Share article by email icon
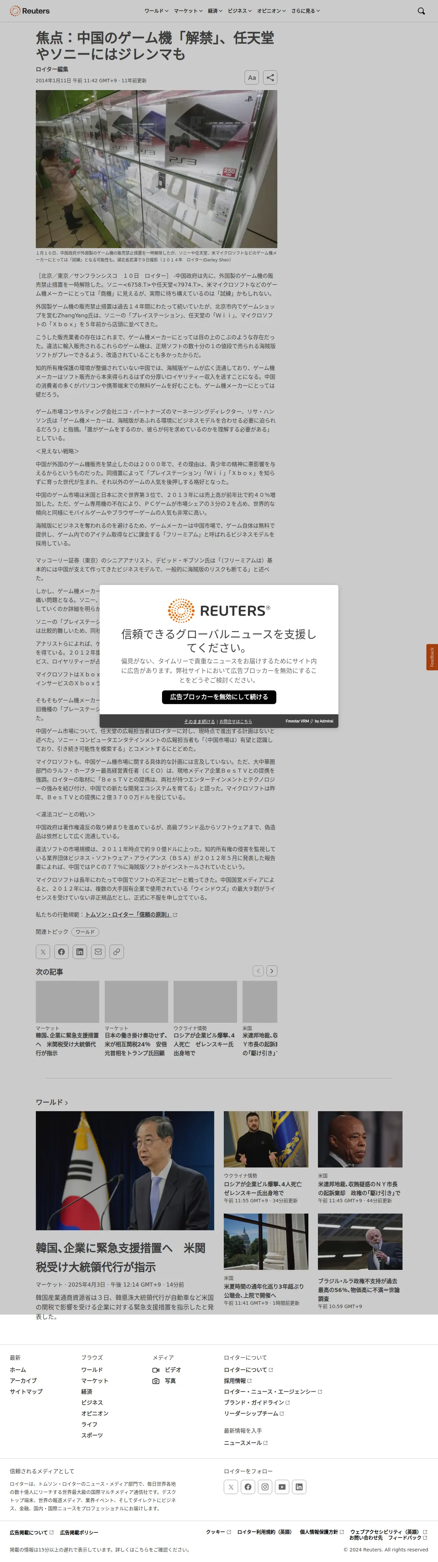 pyautogui.click(x=98, y=951)
